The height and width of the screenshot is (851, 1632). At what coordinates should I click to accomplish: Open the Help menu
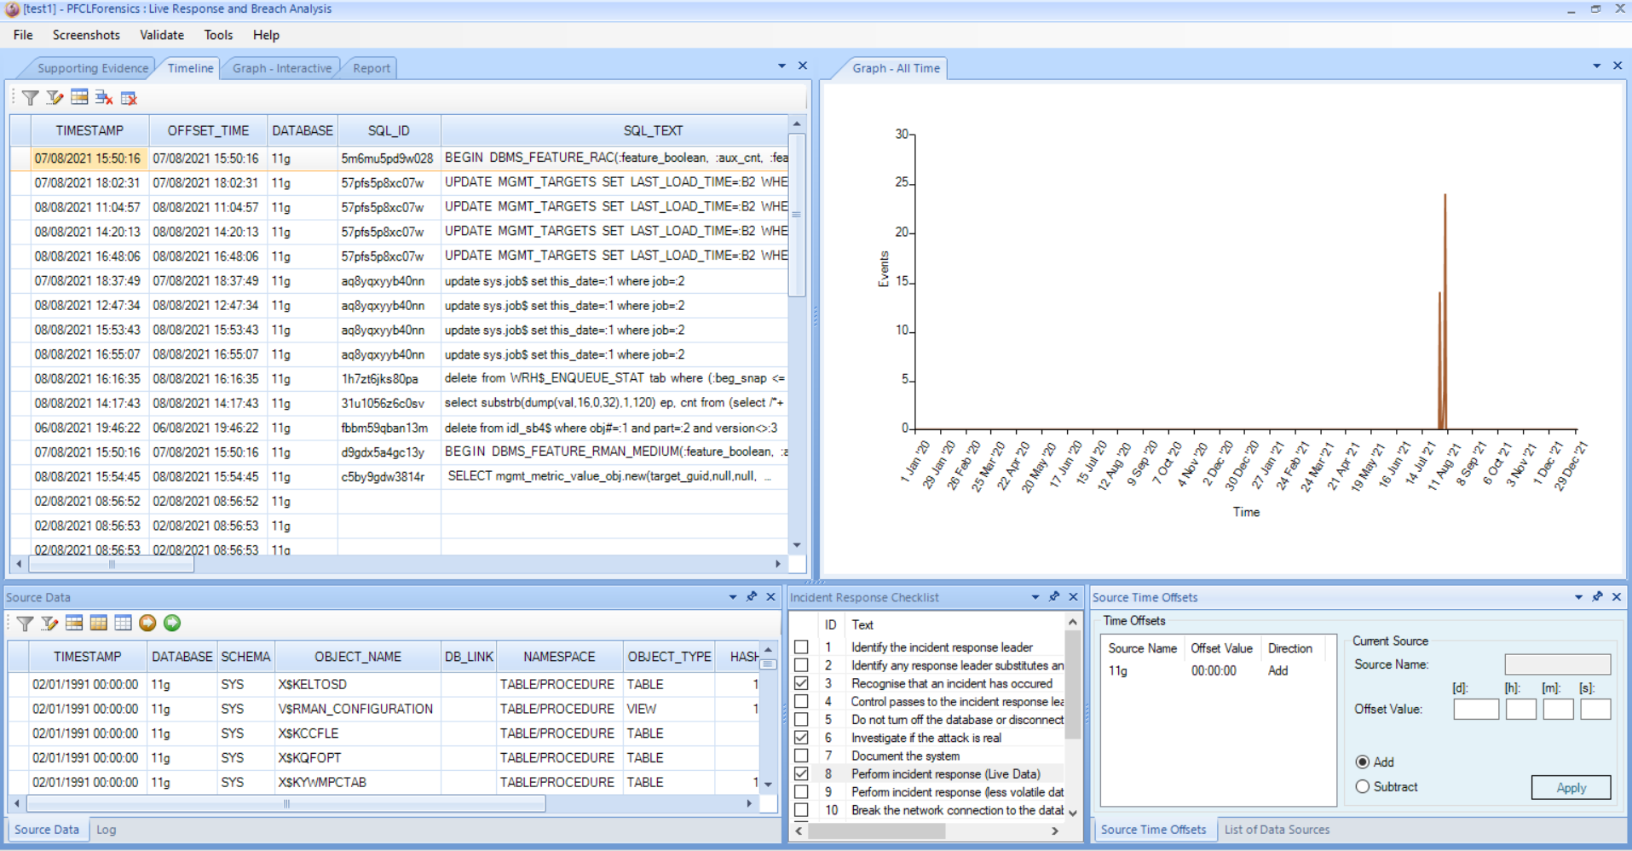pos(266,35)
